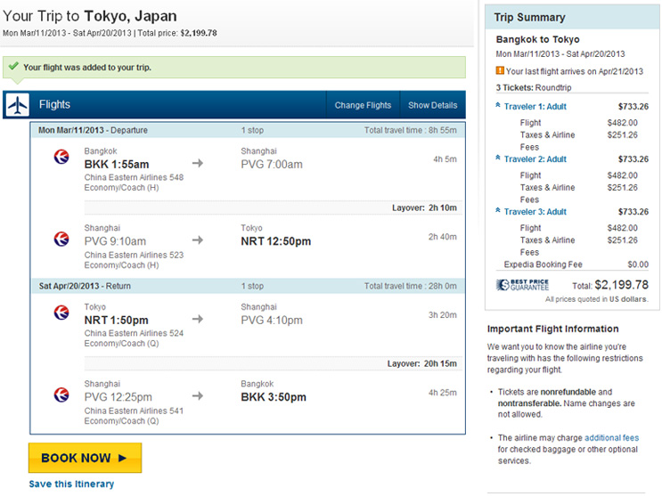662x496 pixels.
Task: Click arrow between BKK and PVG
Action: coord(198,164)
